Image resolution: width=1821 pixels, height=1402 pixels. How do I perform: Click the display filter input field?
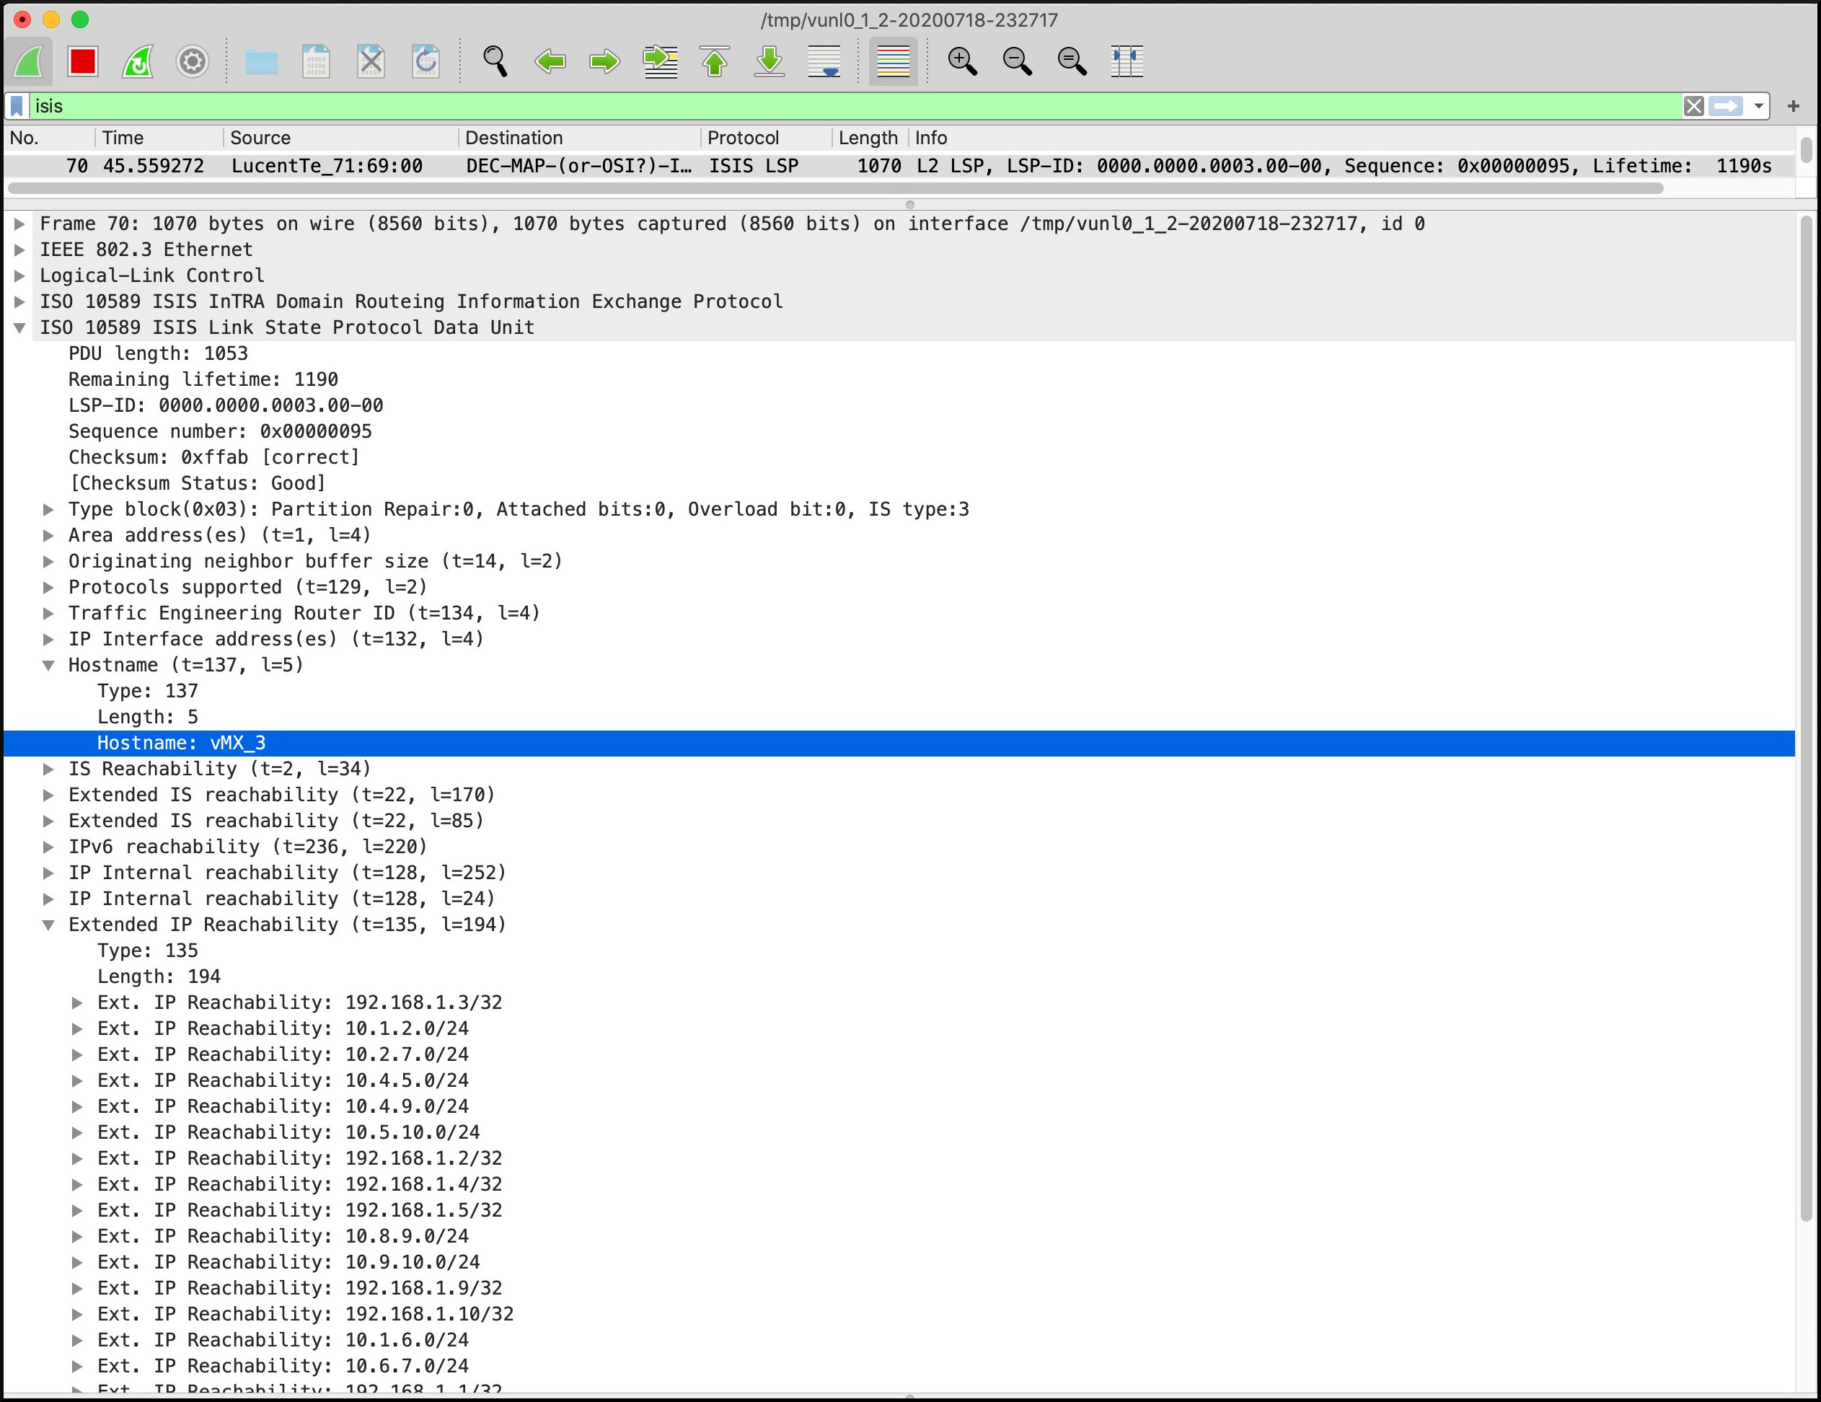(855, 106)
